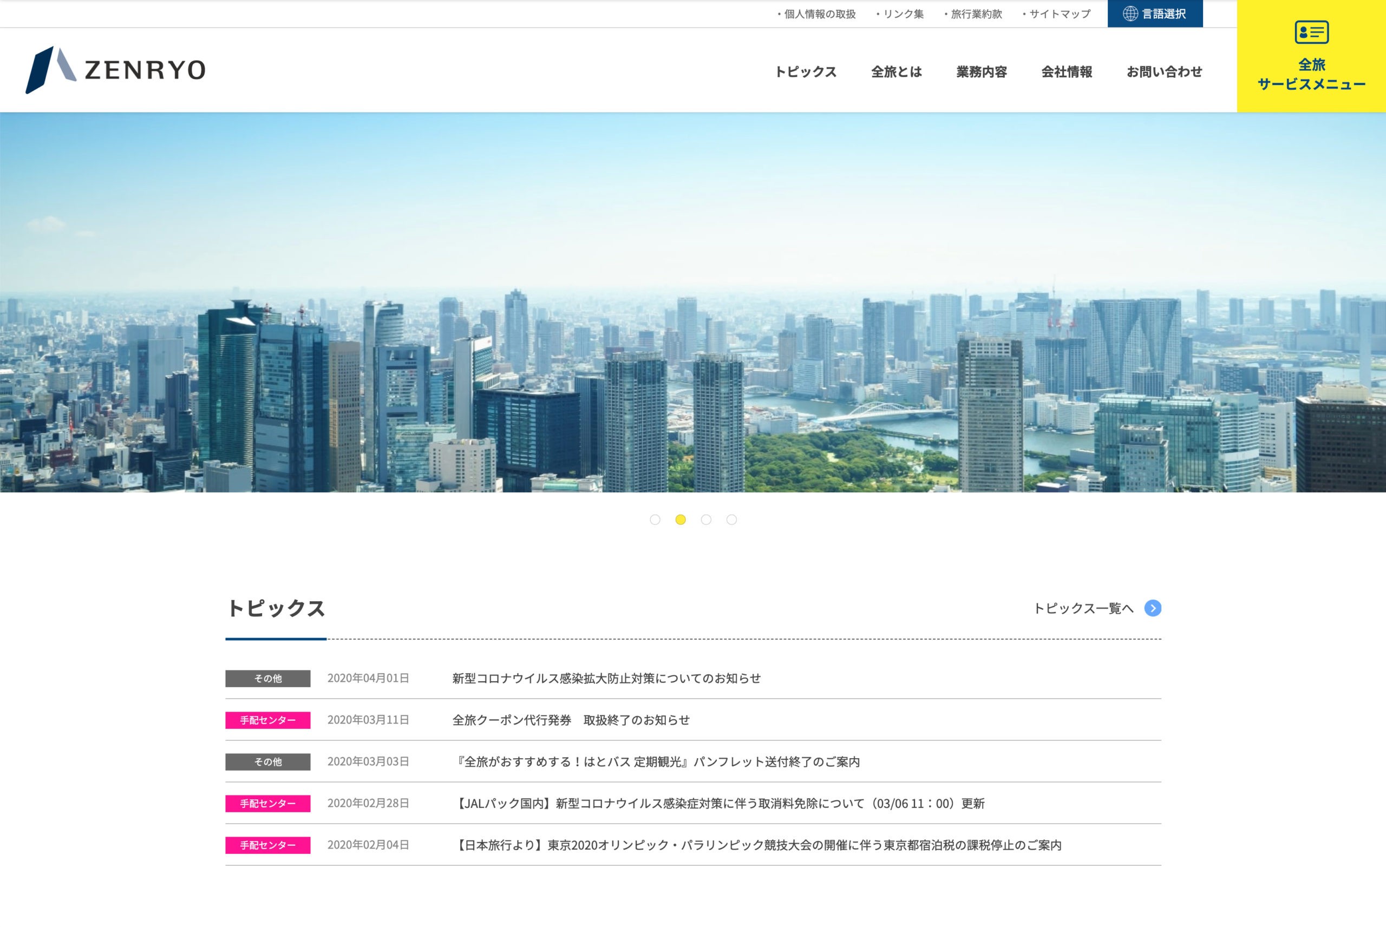Screen dimensions: 1386x927
Task: Expand the 業務内容 navigation menu
Action: (x=982, y=71)
